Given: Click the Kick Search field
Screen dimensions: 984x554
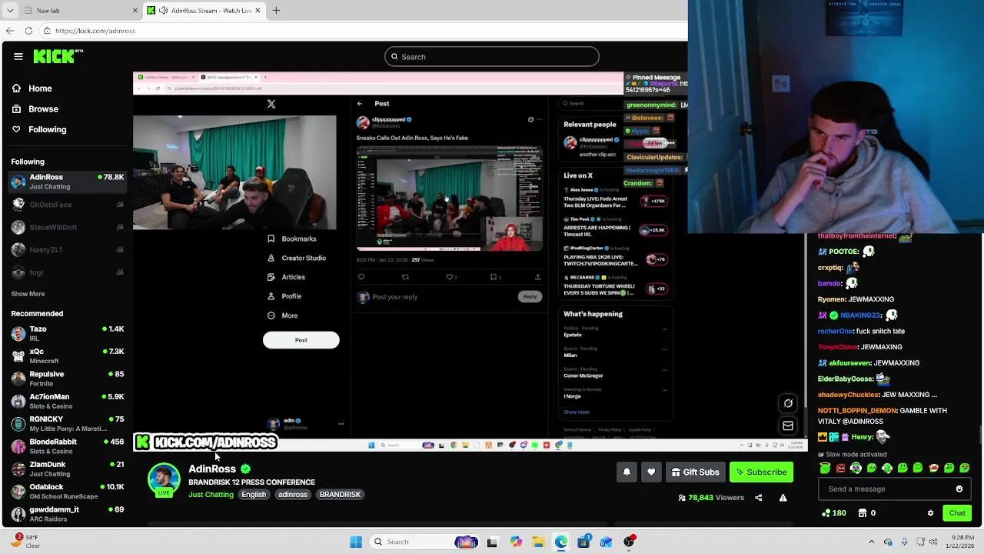Looking at the screenshot, I should pos(492,57).
